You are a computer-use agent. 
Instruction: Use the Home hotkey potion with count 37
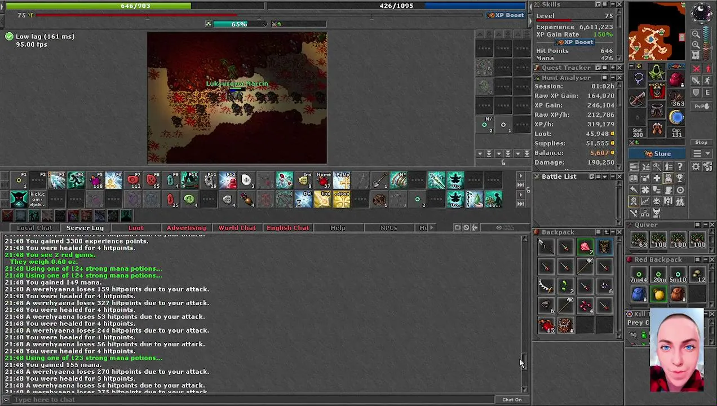pyautogui.click(x=323, y=180)
